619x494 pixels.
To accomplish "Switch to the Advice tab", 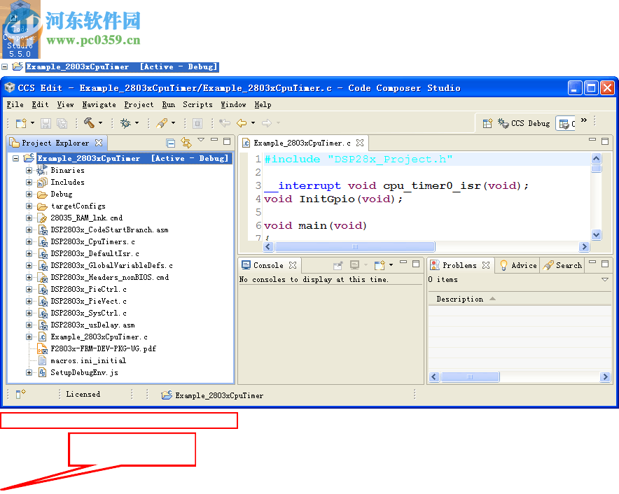I will [518, 265].
